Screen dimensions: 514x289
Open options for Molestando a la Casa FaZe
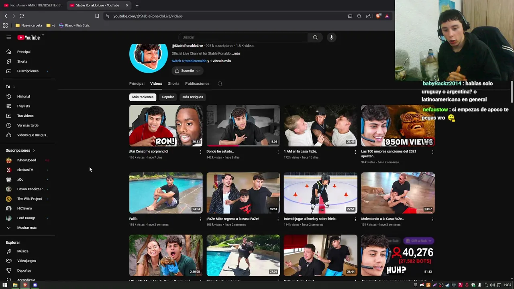click(x=432, y=220)
